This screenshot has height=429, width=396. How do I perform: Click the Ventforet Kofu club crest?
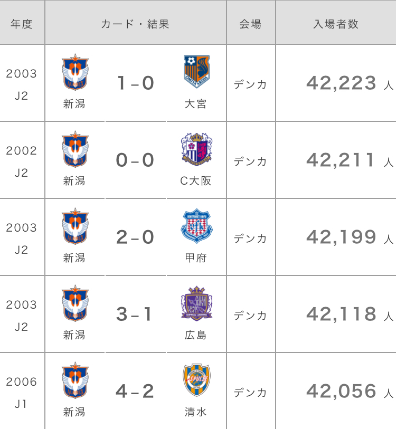[x=196, y=226]
